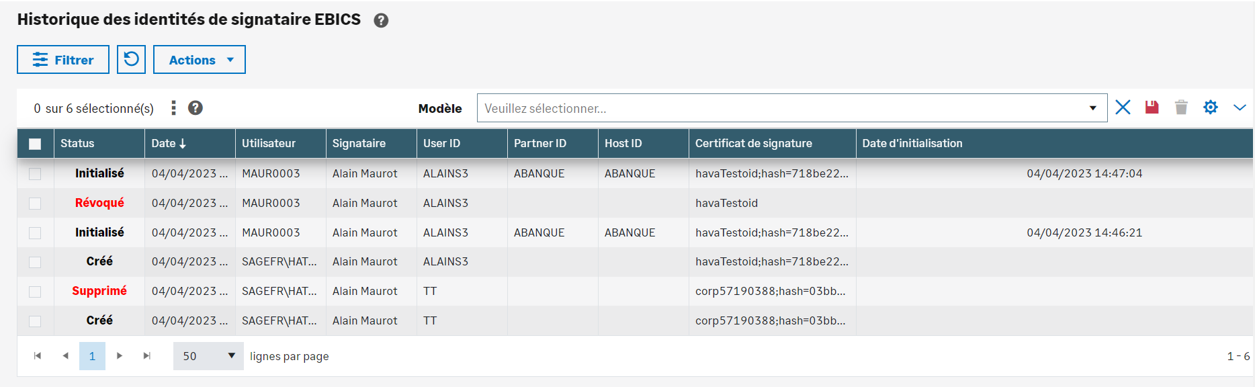Viewport: 1255px width, 387px height.
Task: Expand the Modèle selection combo box
Action: coord(791,108)
